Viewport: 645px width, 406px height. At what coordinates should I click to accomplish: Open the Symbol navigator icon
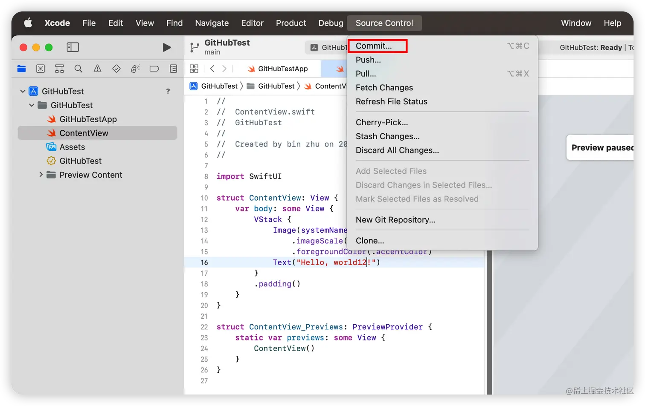(59, 69)
